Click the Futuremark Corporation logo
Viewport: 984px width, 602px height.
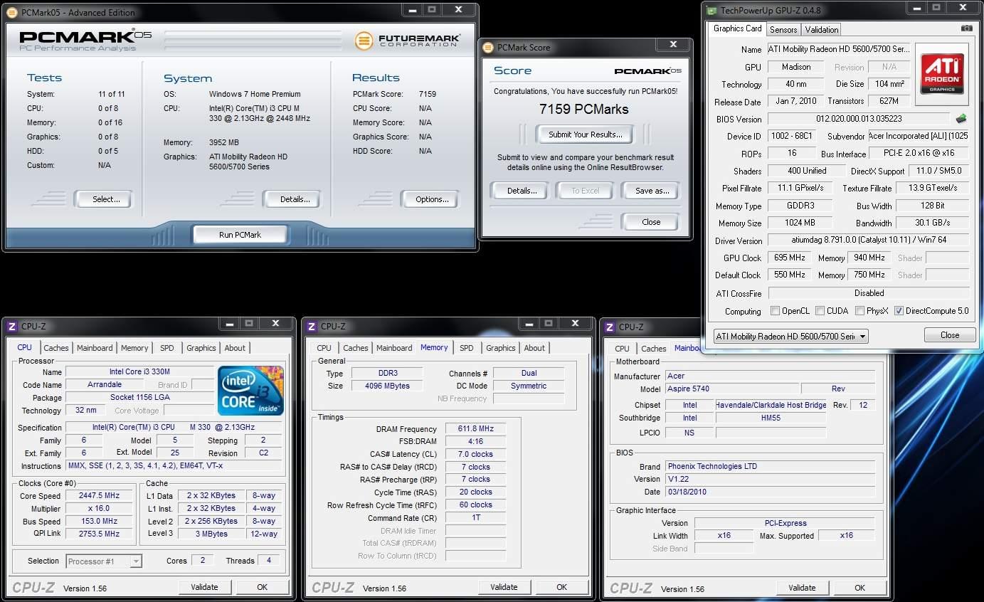407,41
